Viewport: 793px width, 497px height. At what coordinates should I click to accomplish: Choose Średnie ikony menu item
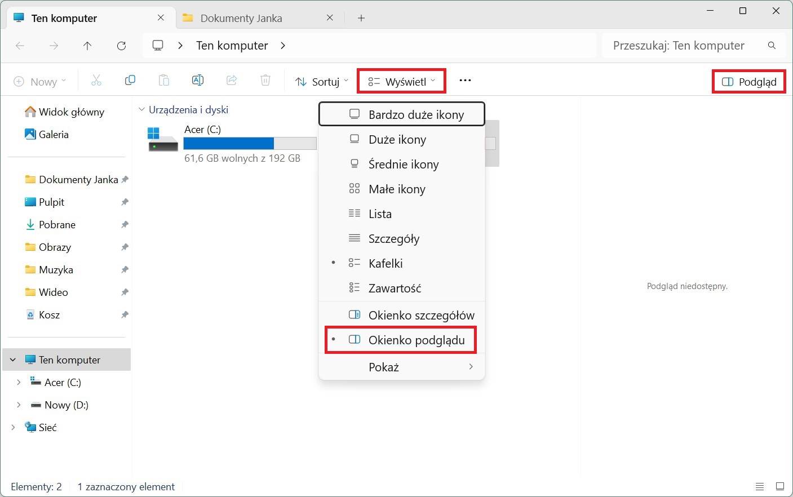[401, 165]
